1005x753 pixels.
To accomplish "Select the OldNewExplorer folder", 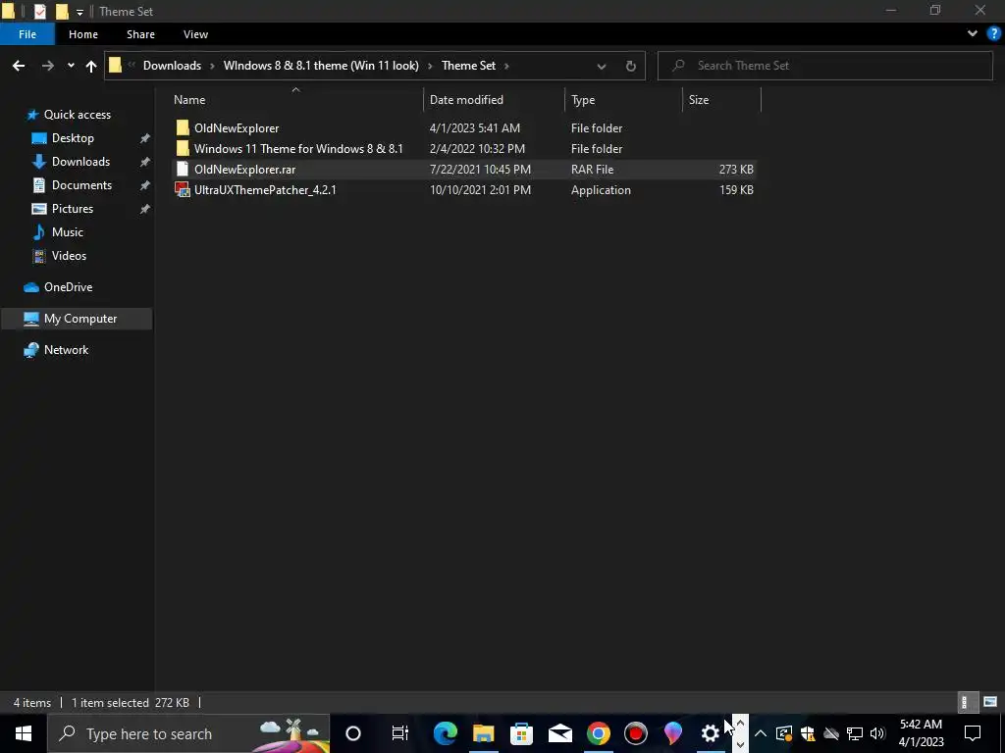I will coord(237,128).
